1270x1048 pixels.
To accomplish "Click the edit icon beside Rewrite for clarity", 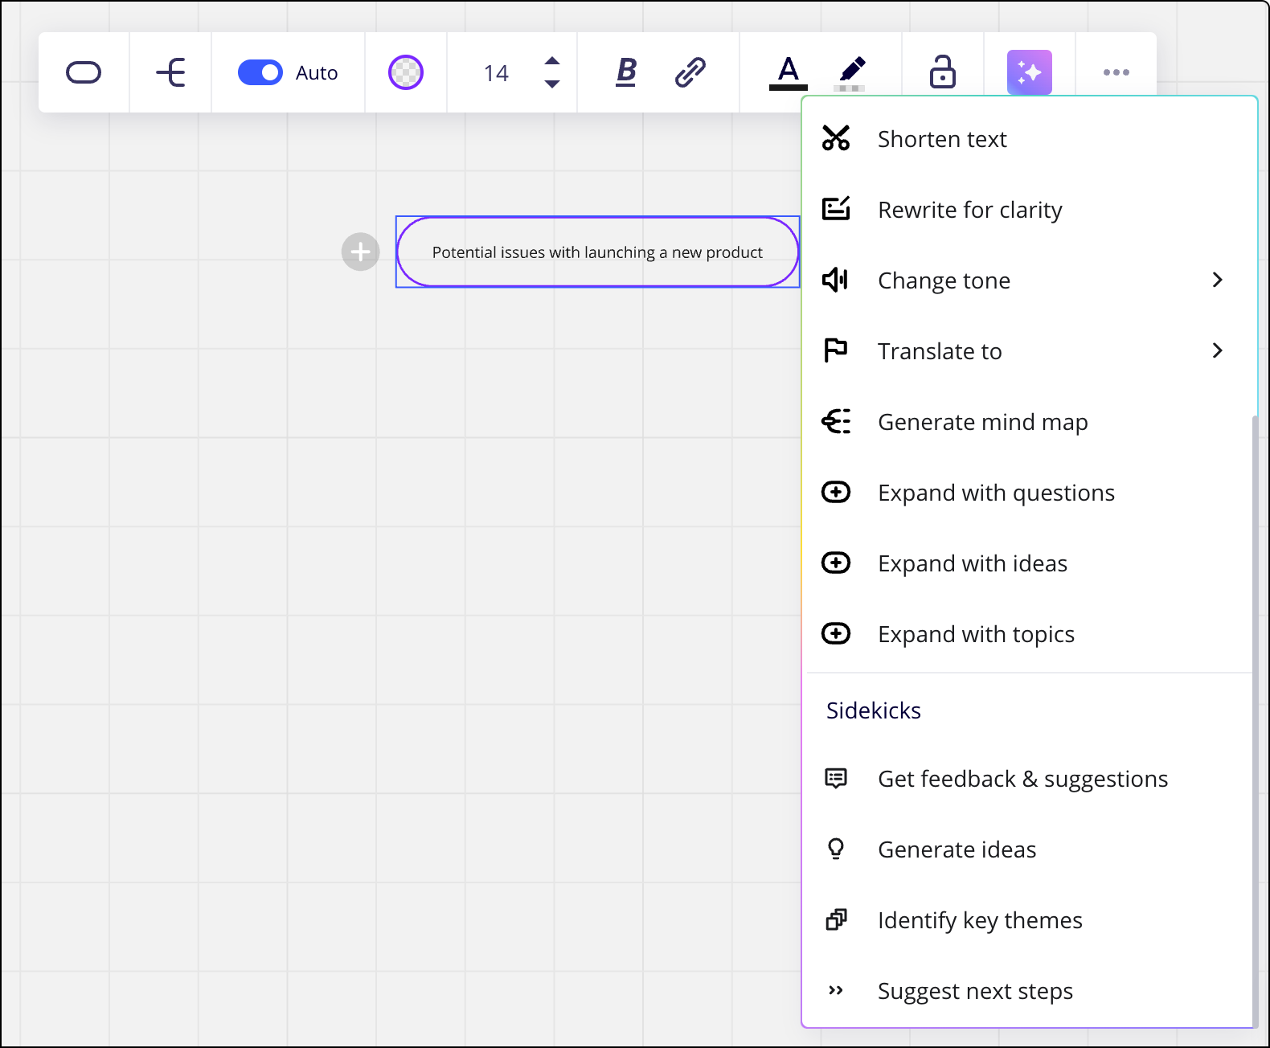I will (836, 209).
